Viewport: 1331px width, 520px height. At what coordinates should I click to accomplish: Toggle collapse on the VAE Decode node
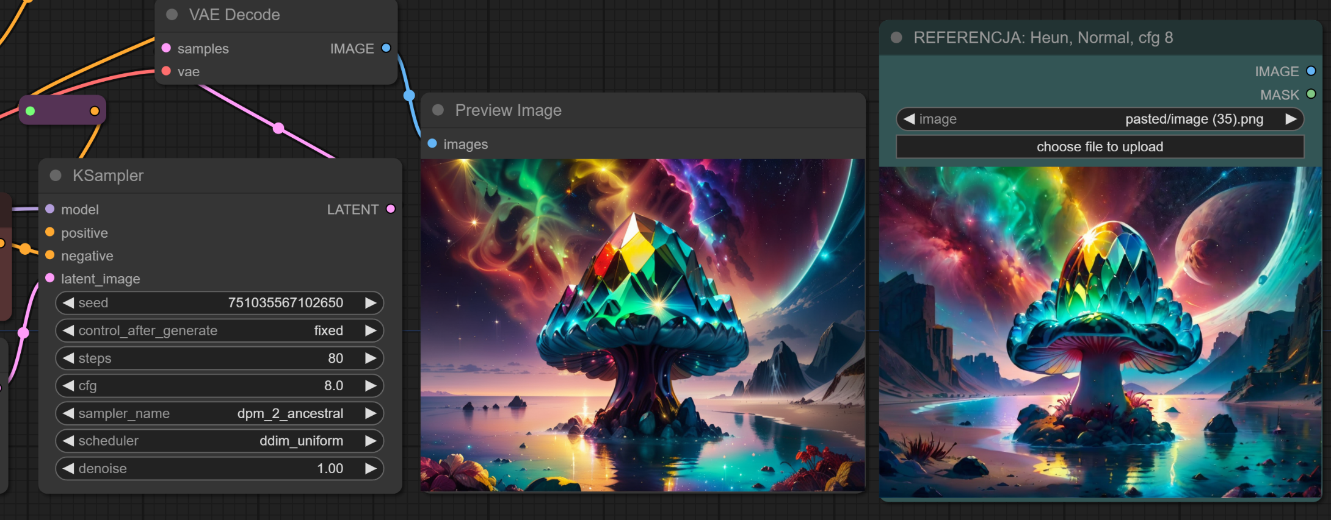tap(172, 15)
